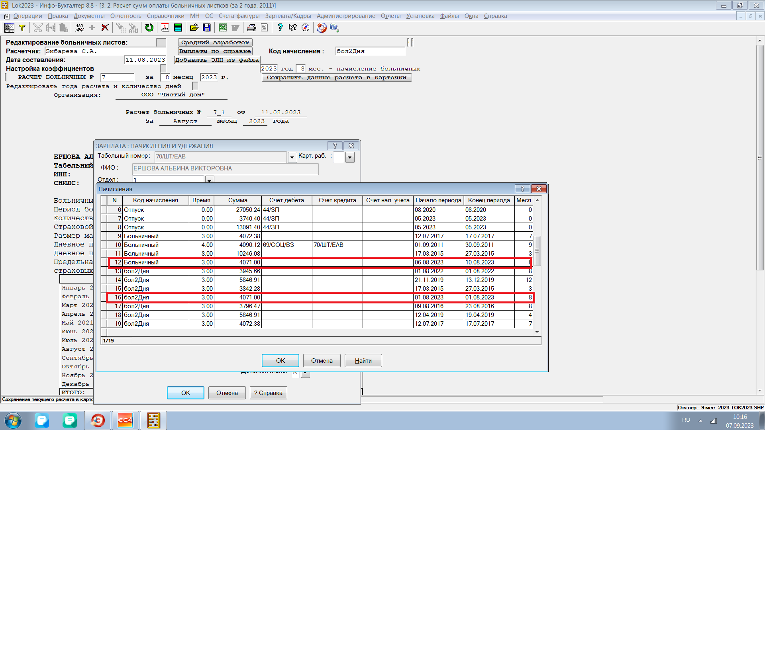Open the calendar date icon

[165, 27]
